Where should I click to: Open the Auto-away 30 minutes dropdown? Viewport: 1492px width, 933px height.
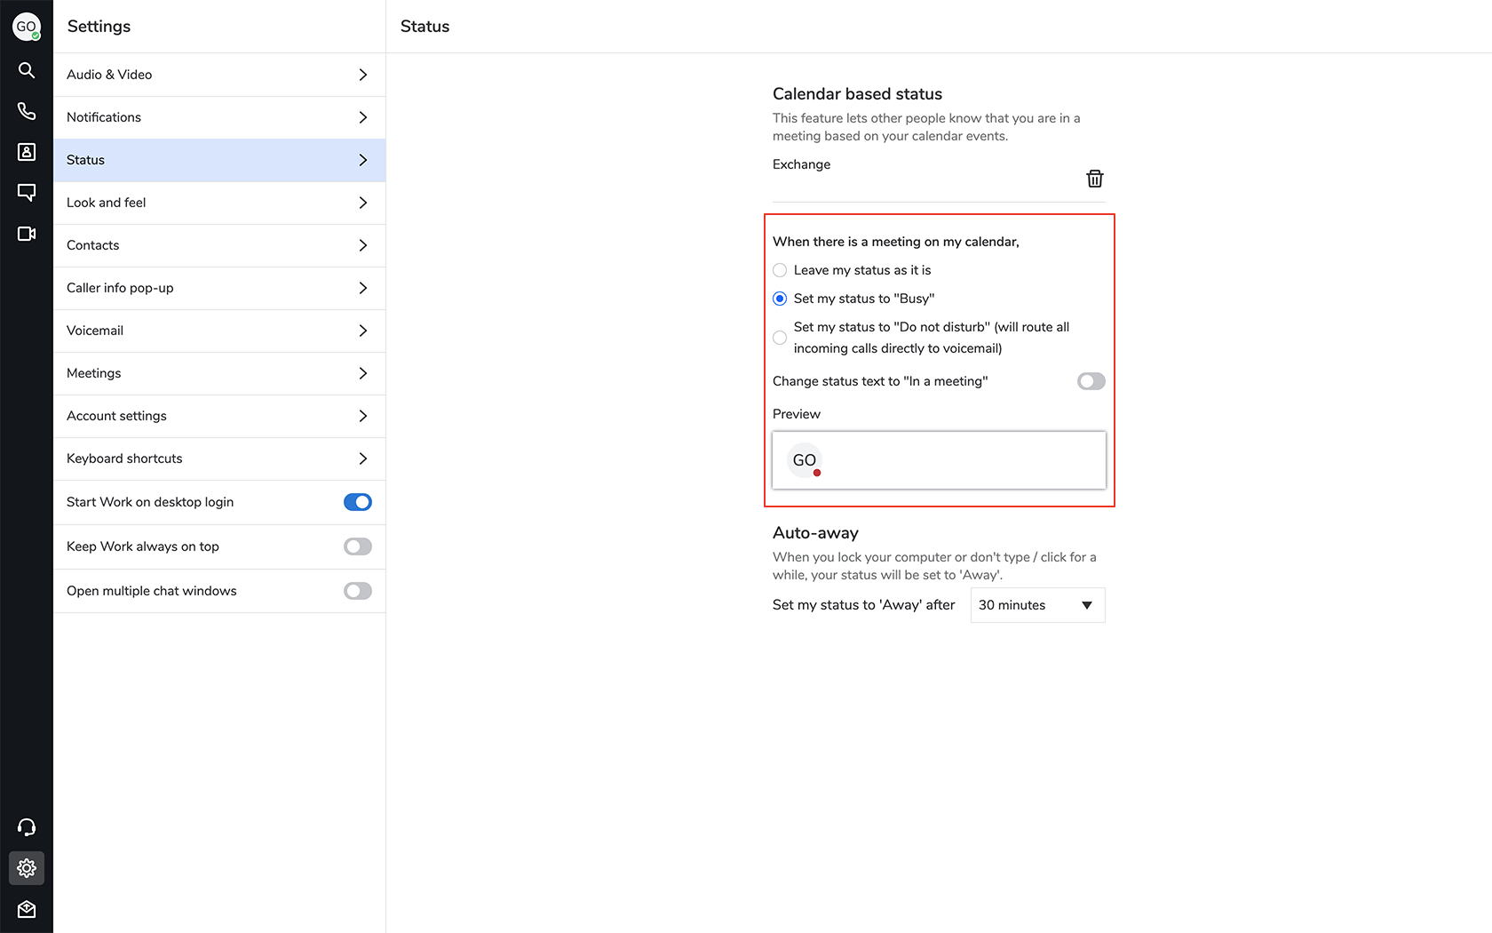[1037, 605]
